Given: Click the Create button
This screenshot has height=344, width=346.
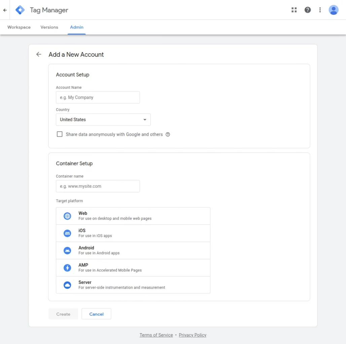Looking at the screenshot, I should click(x=63, y=314).
